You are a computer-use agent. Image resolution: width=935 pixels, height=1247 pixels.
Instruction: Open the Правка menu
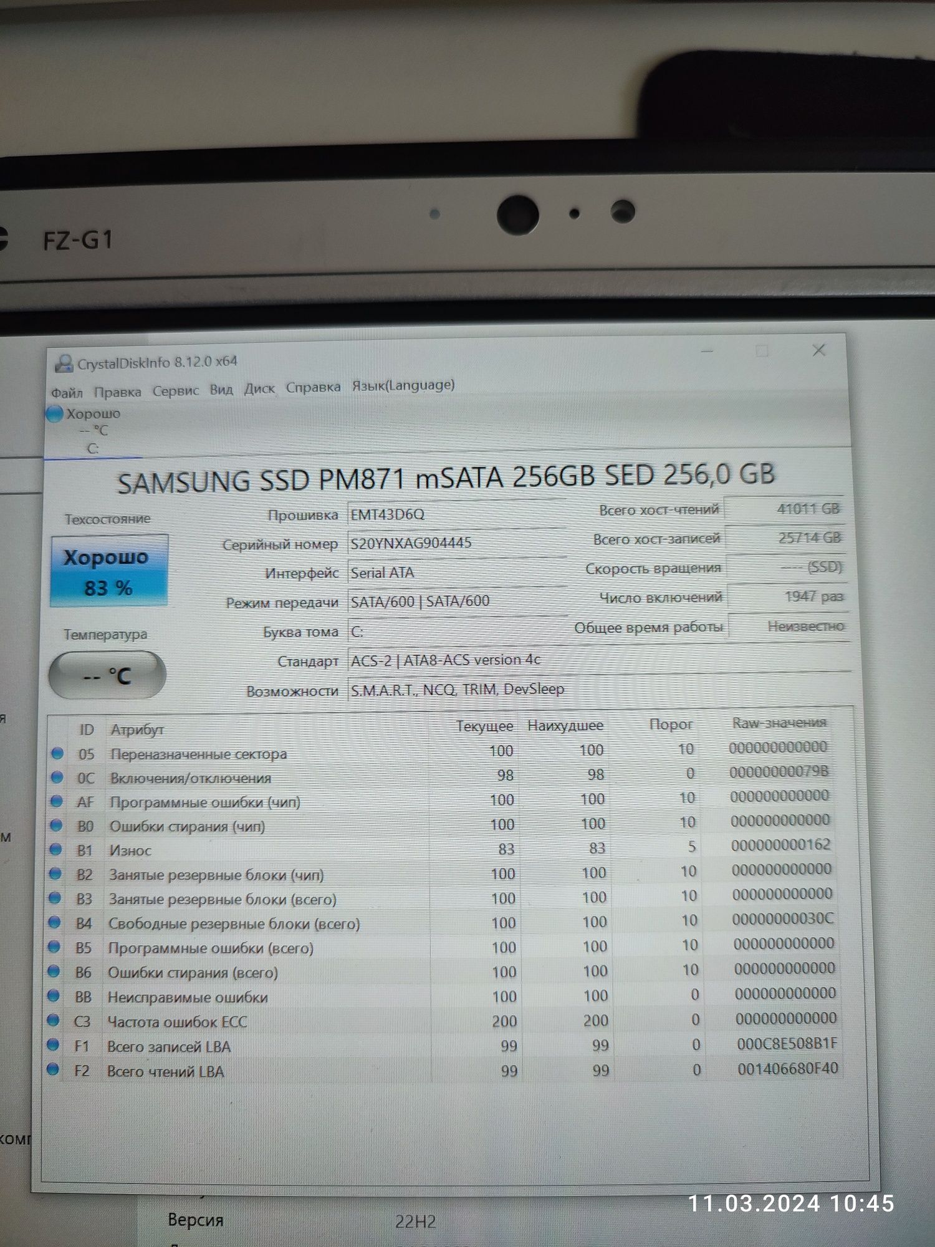(118, 392)
